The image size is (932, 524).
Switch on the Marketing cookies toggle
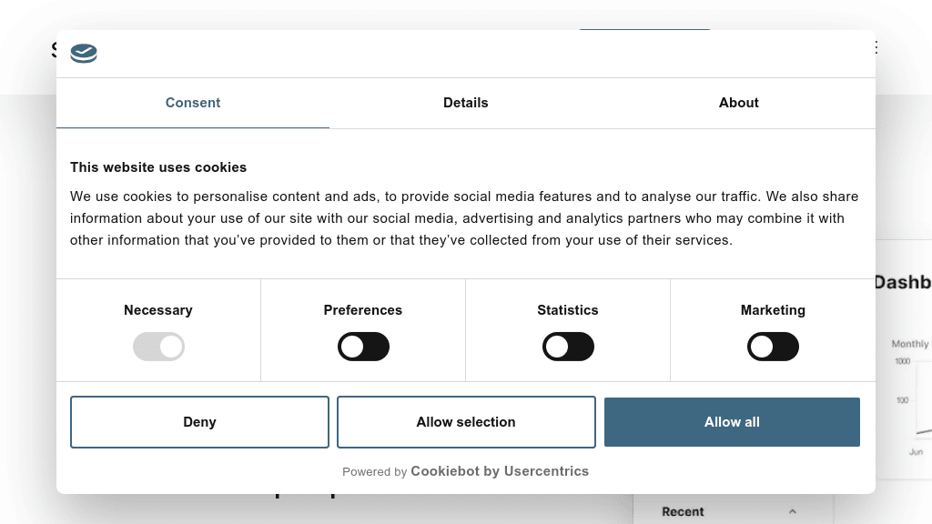pos(773,347)
